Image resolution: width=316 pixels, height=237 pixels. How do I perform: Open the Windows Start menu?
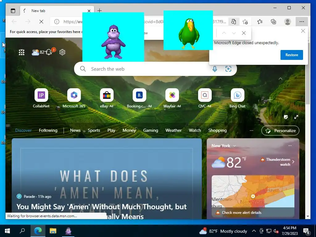point(7,231)
